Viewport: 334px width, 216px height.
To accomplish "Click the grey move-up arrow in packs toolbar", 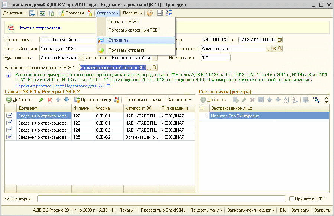I will point(58,100).
